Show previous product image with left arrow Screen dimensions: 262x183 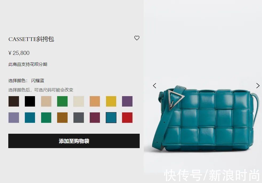pos(155,86)
